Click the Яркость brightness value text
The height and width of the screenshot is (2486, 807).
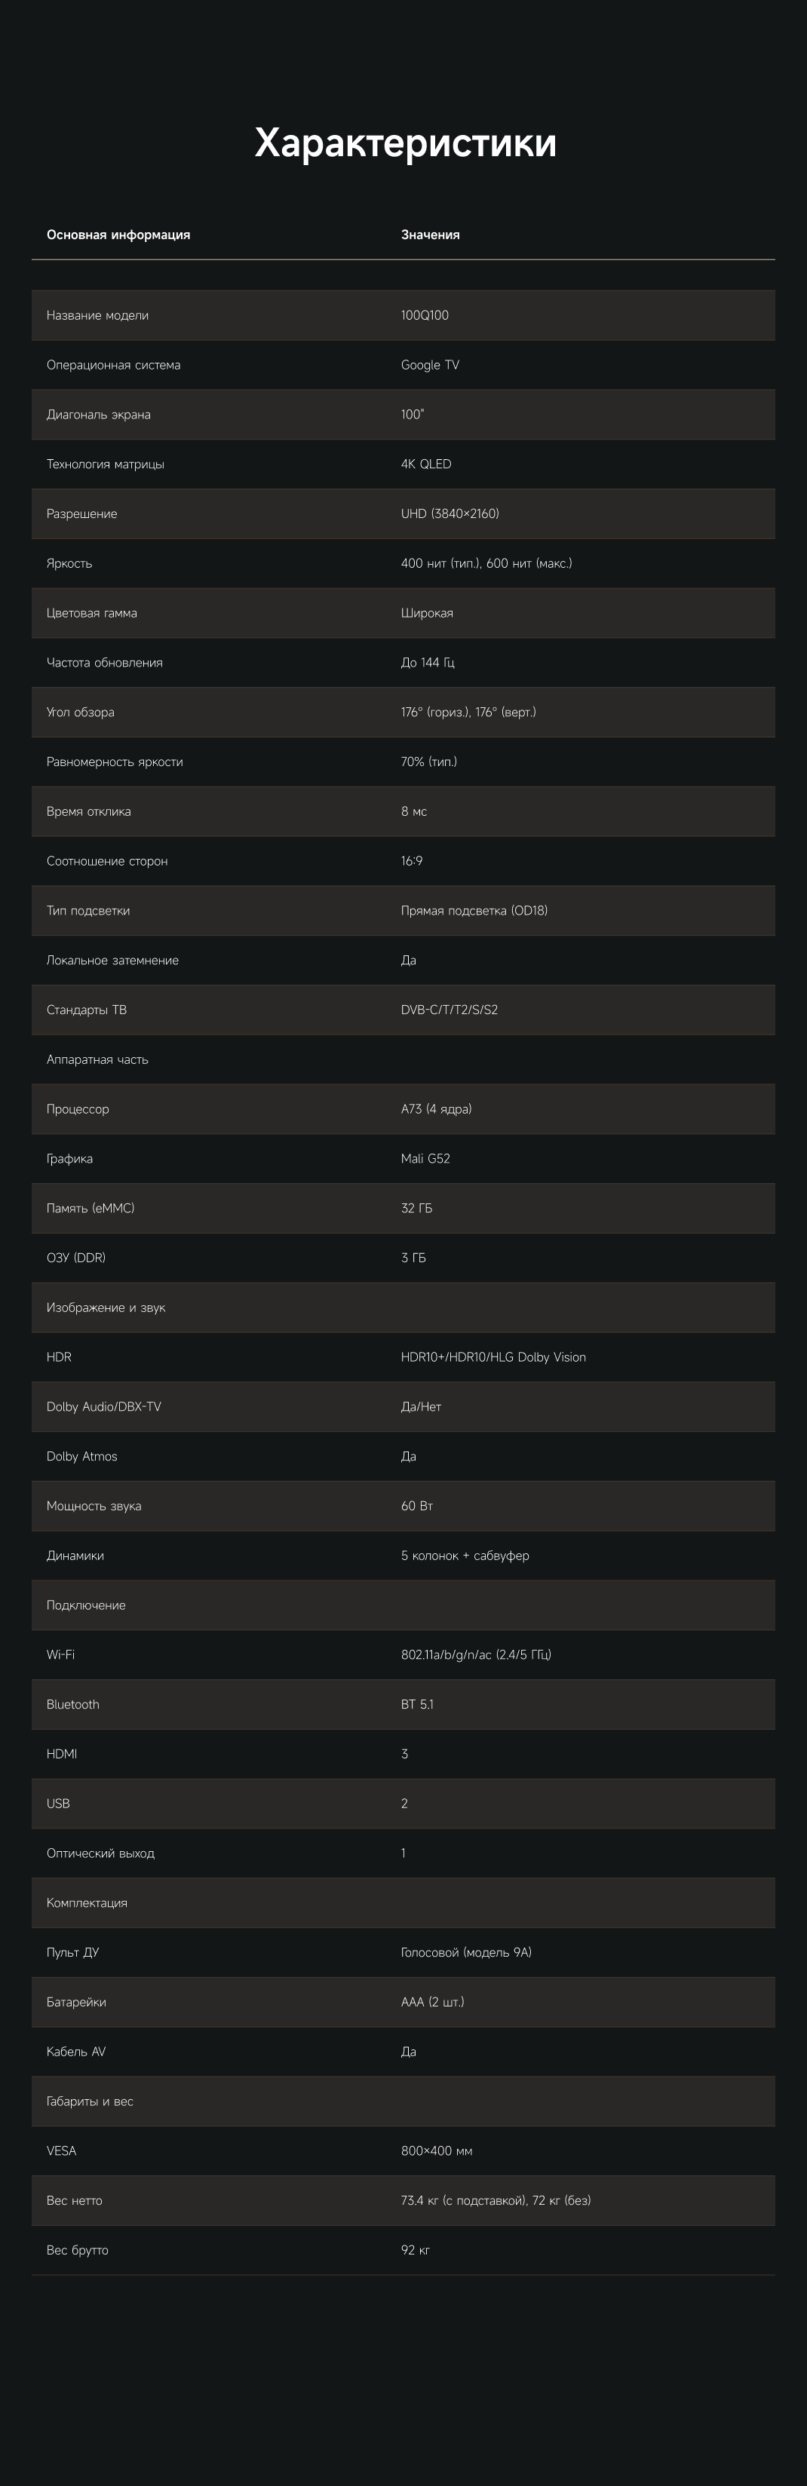coord(486,563)
